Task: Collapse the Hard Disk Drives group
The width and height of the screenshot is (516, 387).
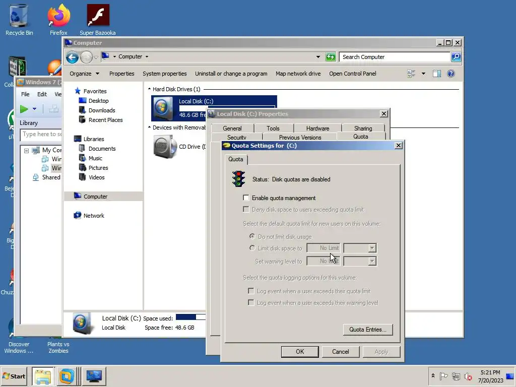Action: [149, 89]
